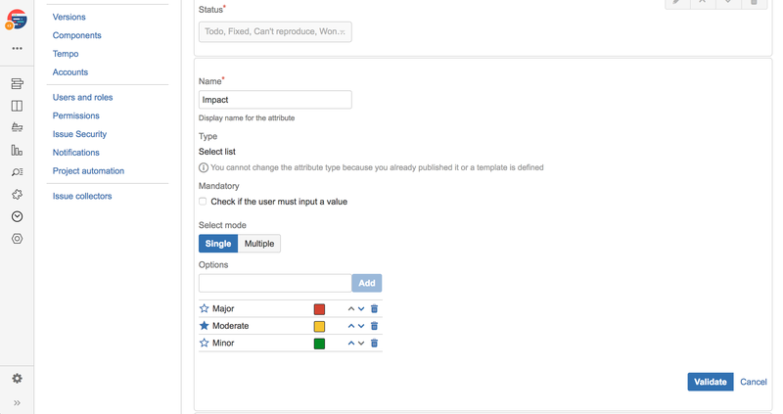Switch select mode to Multiple
Image resolution: width=783 pixels, height=414 pixels.
click(x=259, y=244)
